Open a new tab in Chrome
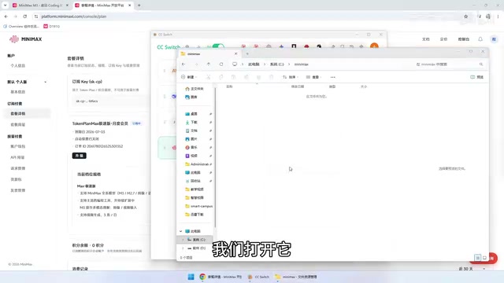 point(139,6)
